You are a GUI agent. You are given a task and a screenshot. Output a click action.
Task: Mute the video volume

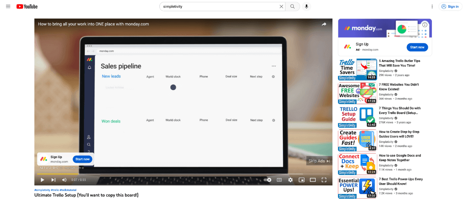[x=64, y=180]
